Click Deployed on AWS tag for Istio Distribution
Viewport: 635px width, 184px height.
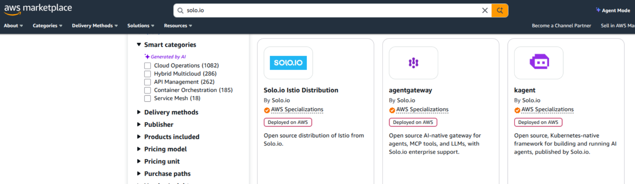(288, 122)
